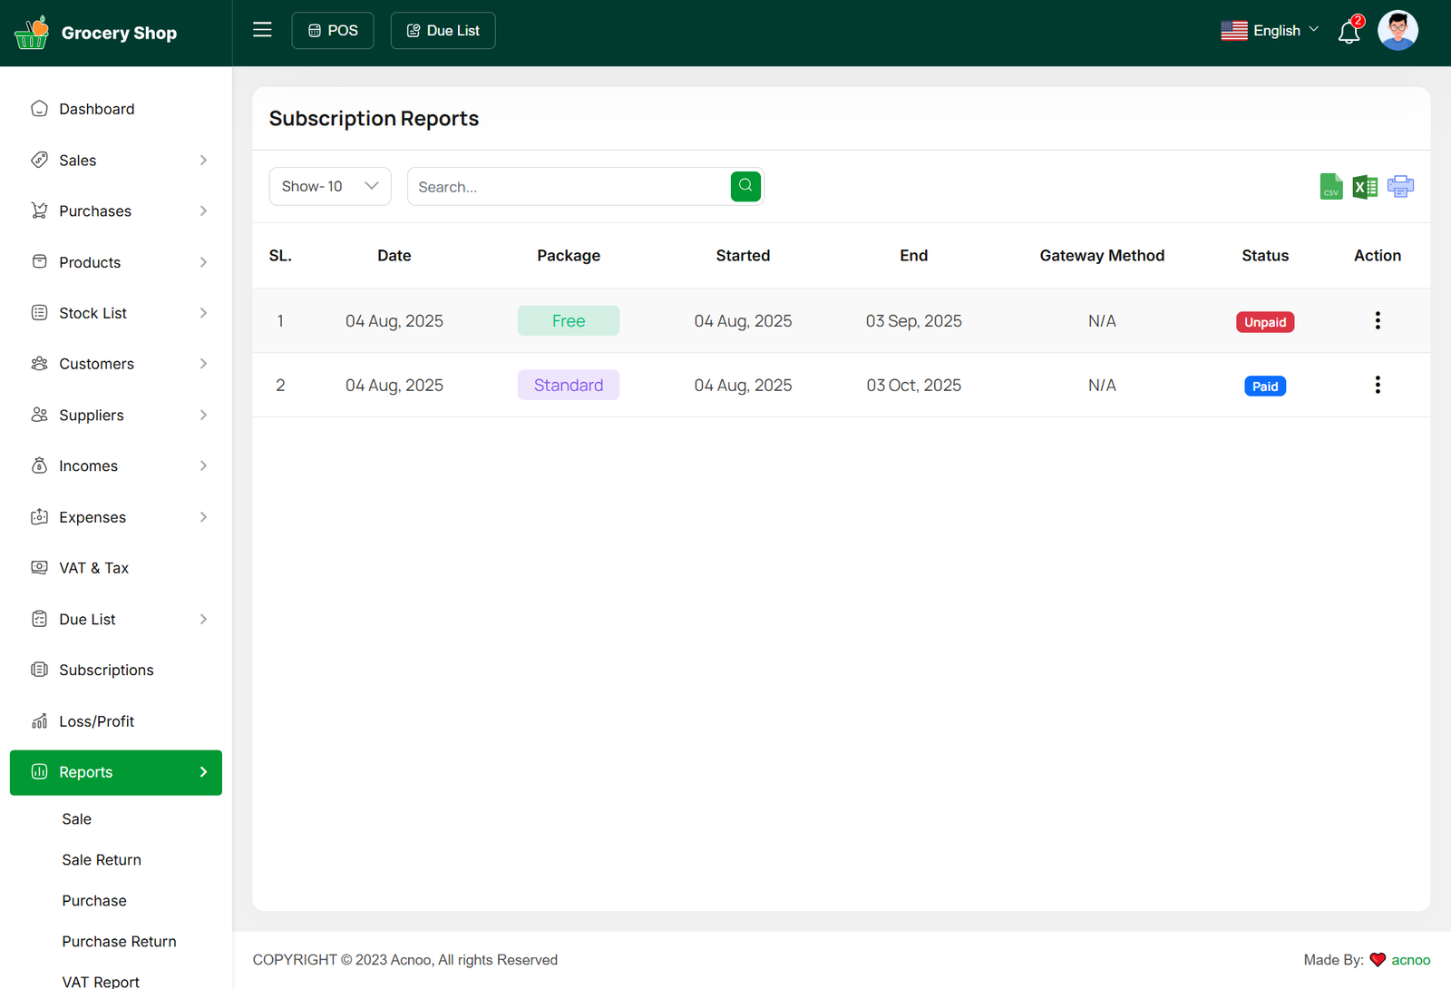Screen dimensions: 1451x989
Task: Collapse the Reports sidebar section
Action: pos(116,772)
